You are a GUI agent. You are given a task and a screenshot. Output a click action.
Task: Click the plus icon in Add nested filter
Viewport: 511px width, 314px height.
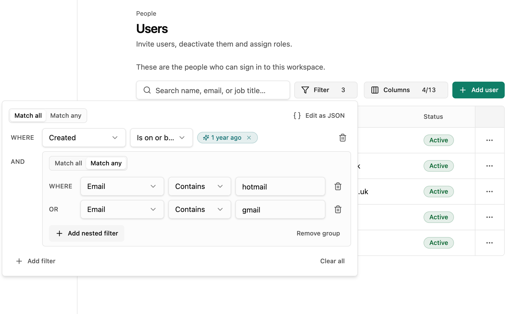[59, 233]
